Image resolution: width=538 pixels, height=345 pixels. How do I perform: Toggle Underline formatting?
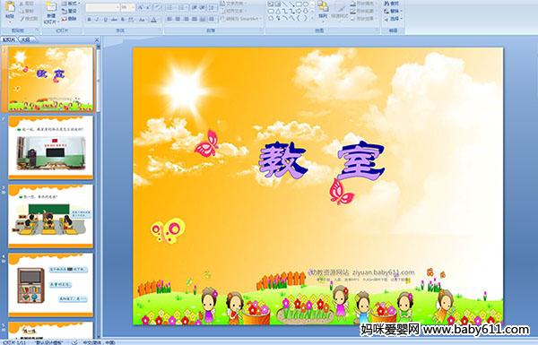pyautogui.click(x=105, y=20)
